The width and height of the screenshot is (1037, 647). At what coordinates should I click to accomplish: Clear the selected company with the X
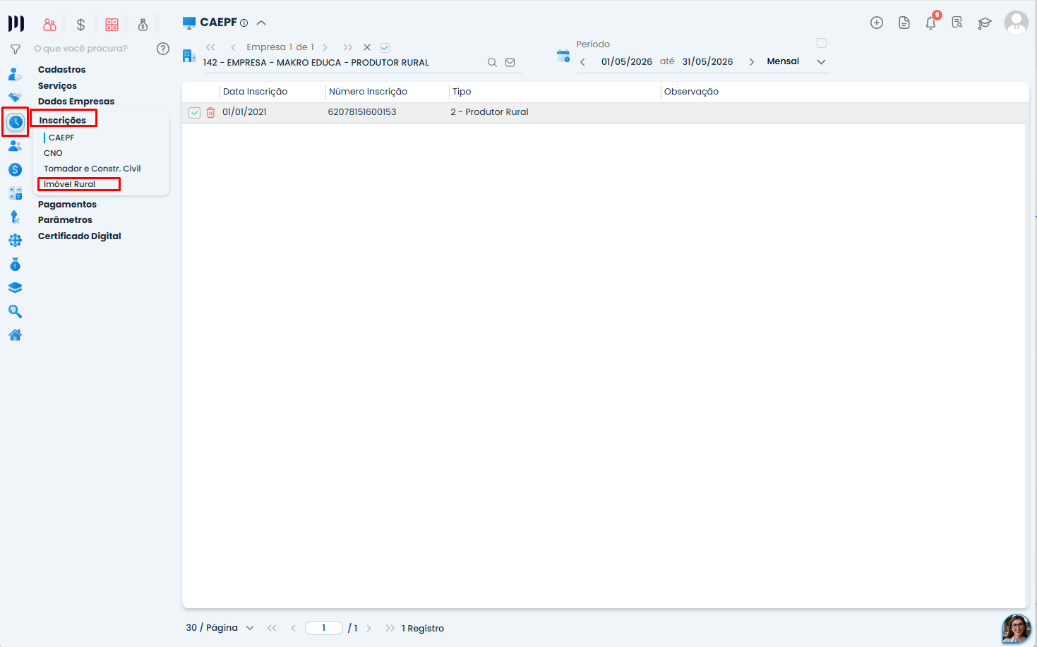coord(367,47)
